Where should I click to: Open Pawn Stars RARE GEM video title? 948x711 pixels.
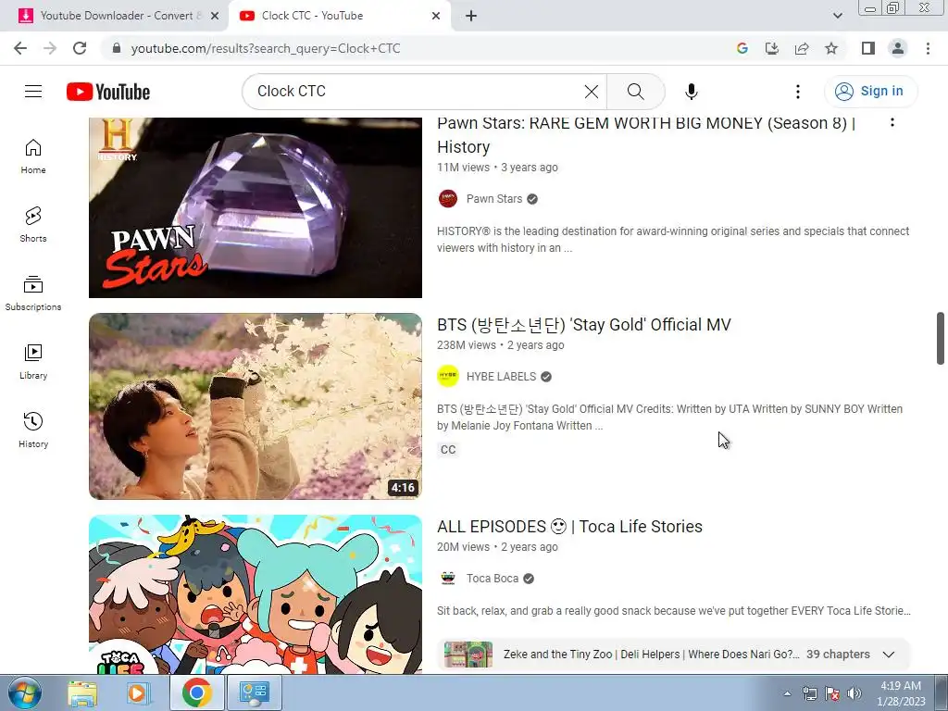coord(645,134)
